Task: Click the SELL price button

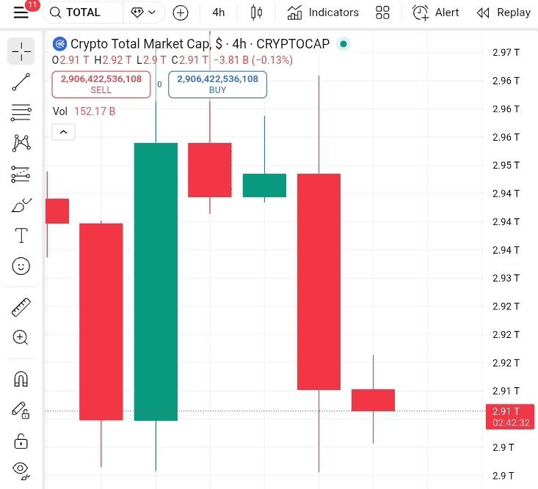Action: (x=101, y=84)
